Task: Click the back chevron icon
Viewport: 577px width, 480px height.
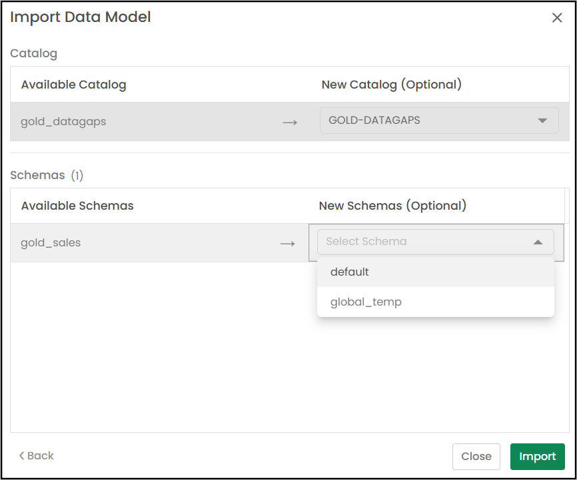Action: pyautogui.click(x=22, y=456)
